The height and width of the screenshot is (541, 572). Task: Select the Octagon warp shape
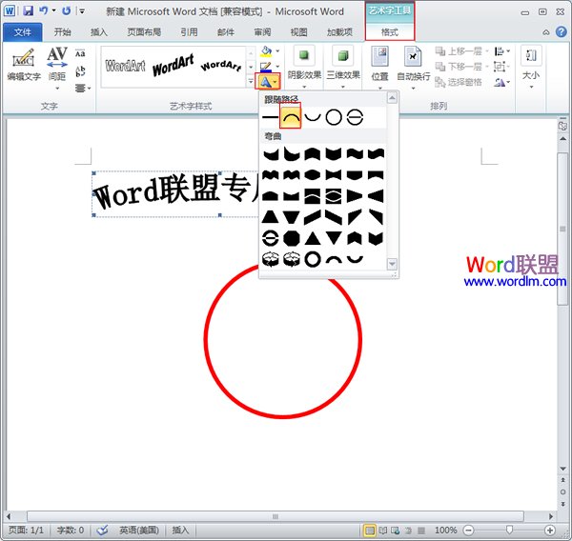tap(291, 238)
